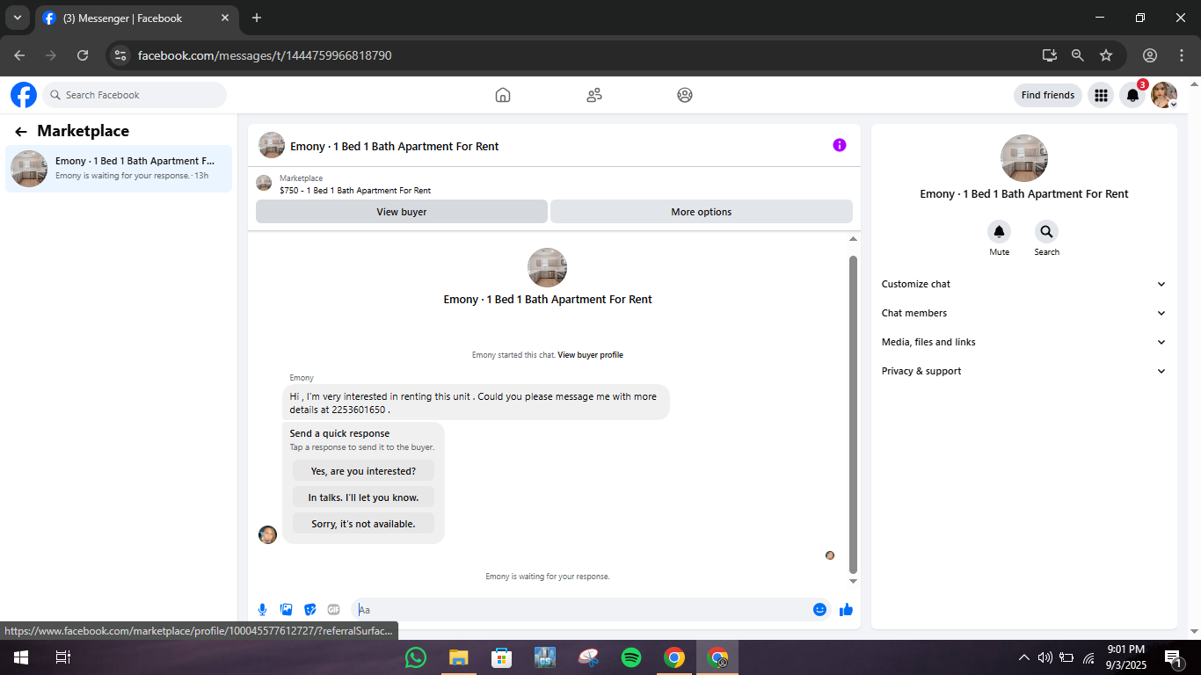Show hidden system tray icons
The width and height of the screenshot is (1201, 675).
tap(1023, 657)
